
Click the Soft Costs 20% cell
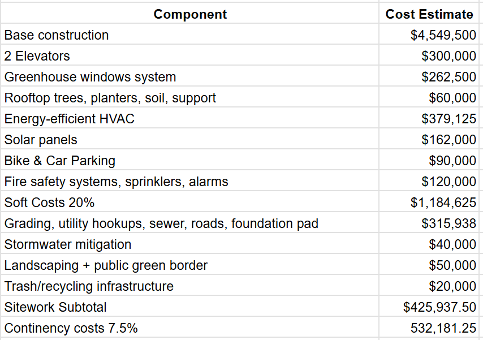click(x=190, y=203)
